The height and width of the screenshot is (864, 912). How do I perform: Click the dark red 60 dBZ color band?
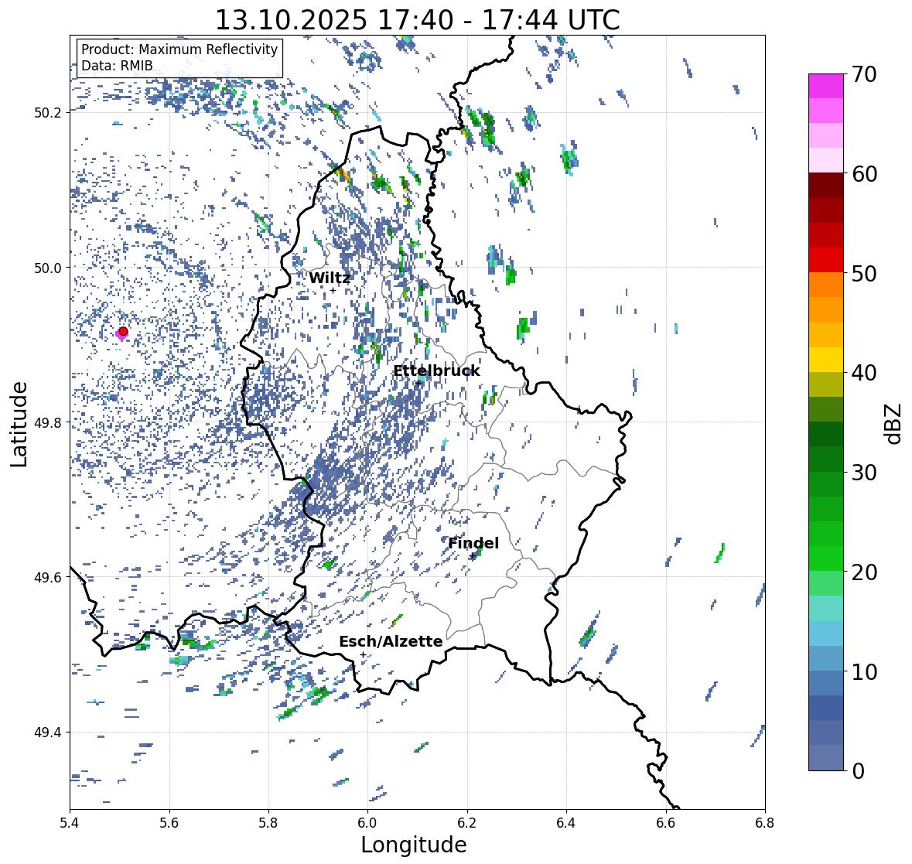pyautogui.click(x=826, y=186)
